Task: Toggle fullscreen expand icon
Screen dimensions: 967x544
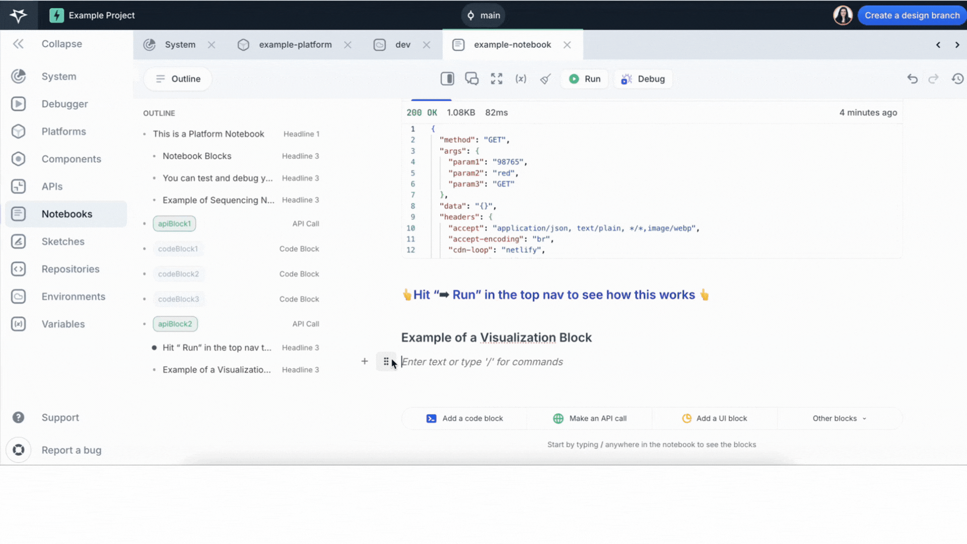Action: click(497, 79)
